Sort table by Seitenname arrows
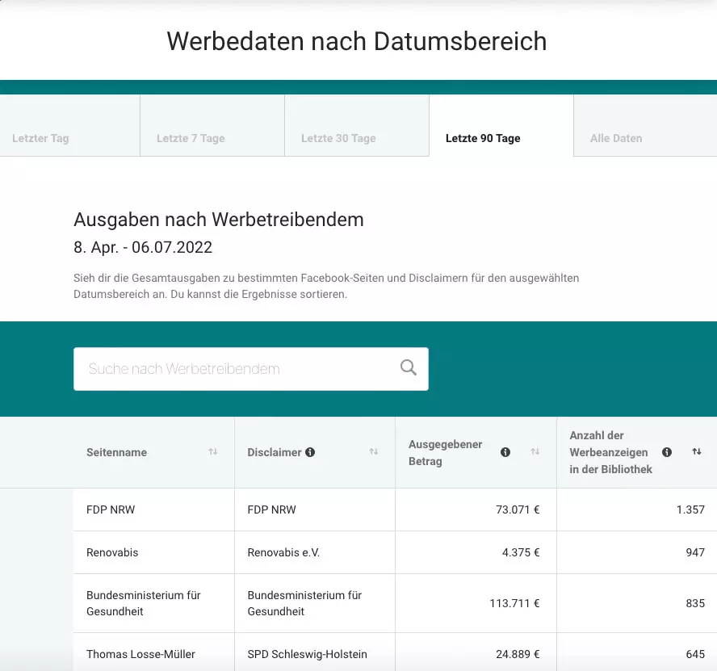Viewport: 717px width, 671px height. pyautogui.click(x=212, y=452)
